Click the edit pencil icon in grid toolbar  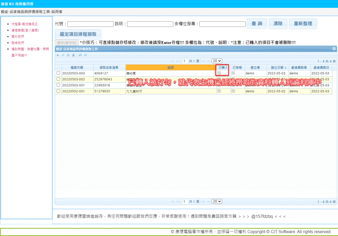click(x=63, y=55)
